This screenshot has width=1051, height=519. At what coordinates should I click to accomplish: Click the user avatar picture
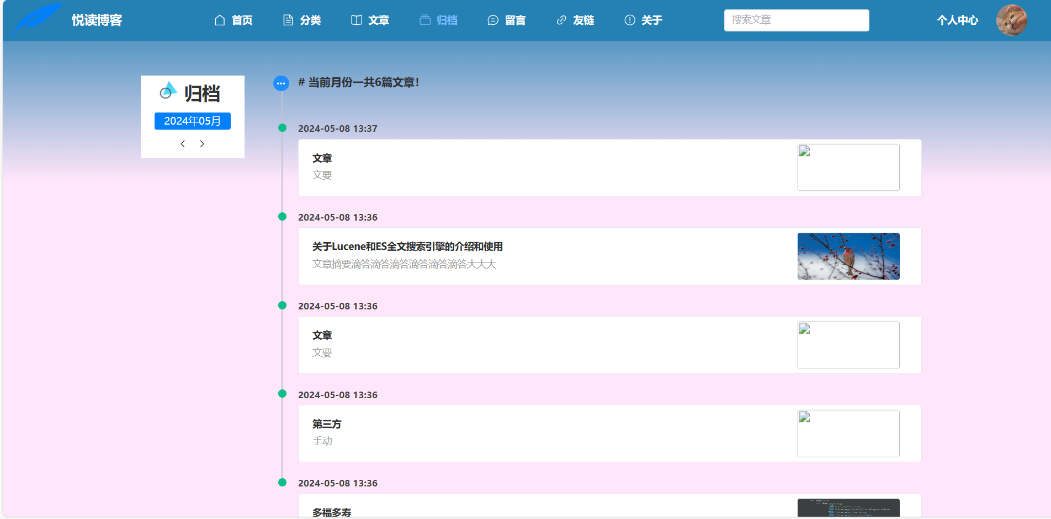pyautogui.click(x=1012, y=20)
